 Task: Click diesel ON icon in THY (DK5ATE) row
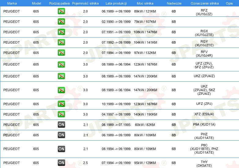[61, 163]
